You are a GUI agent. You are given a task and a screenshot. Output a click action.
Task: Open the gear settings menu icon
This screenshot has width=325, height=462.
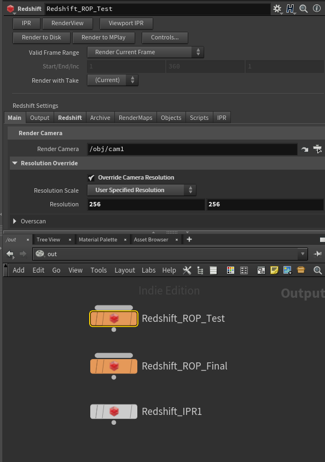click(277, 9)
